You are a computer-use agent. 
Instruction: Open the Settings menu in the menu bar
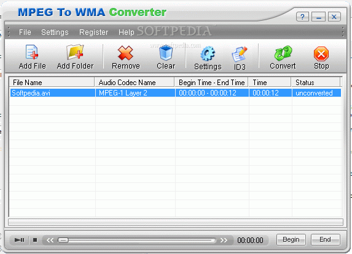[55, 32]
